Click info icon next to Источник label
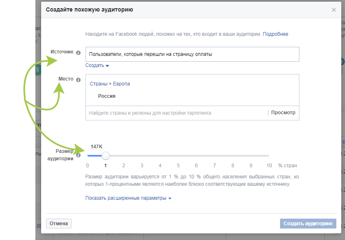 click(x=78, y=53)
